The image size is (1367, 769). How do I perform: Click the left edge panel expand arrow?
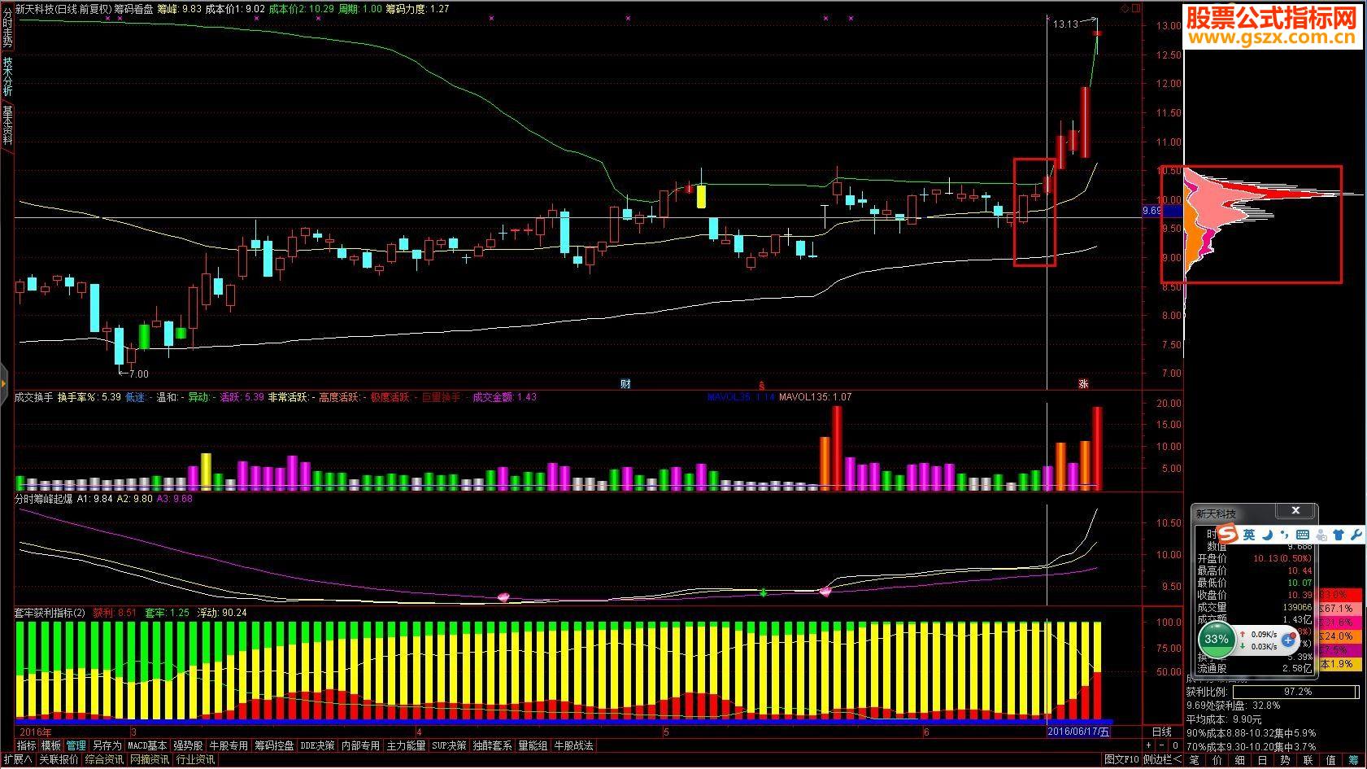point(3,382)
